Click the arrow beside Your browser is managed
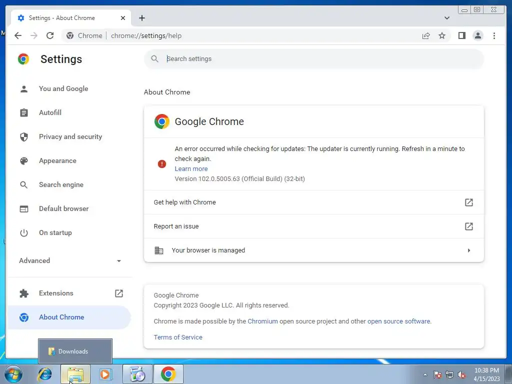512x384 pixels. [x=469, y=250]
